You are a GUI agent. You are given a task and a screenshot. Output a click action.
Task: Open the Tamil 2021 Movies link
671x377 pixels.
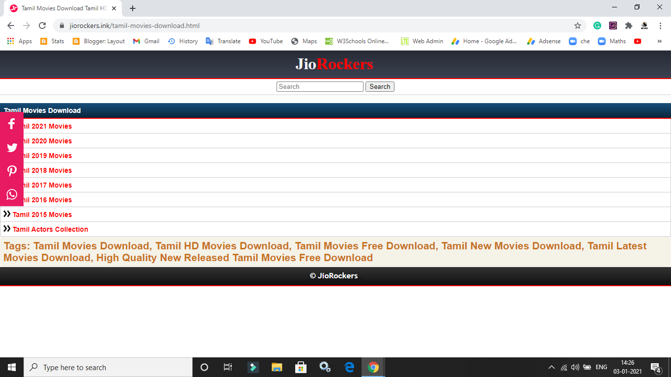pyautogui.click(x=48, y=126)
